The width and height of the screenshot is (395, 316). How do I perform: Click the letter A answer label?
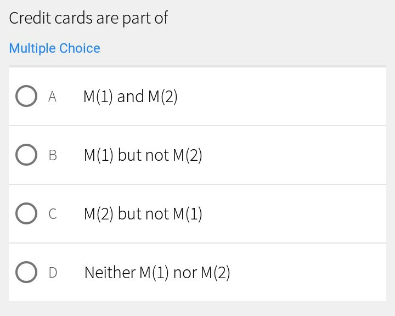[x=53, y=97]
